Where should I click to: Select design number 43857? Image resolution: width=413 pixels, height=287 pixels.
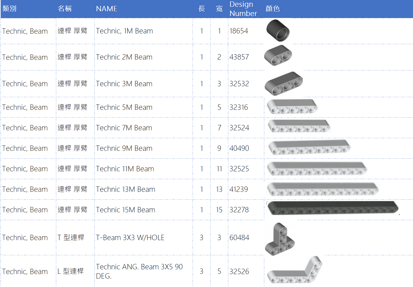coord(239,57)
